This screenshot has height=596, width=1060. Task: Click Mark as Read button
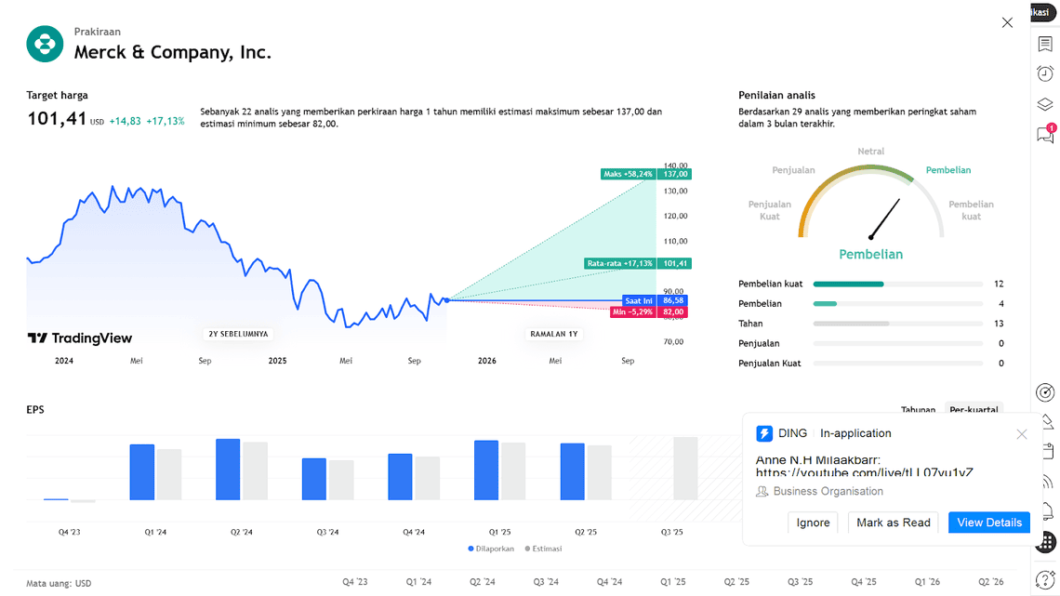coord(893,523)
